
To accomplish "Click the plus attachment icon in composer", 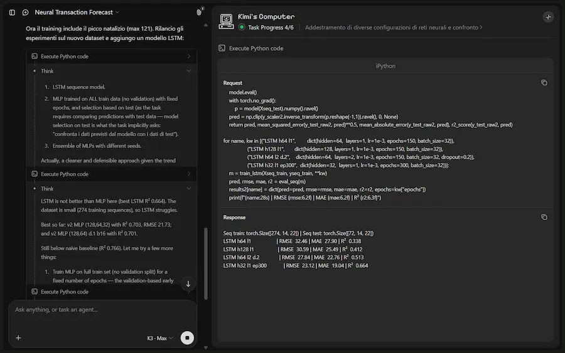I will click(x=18, y=338).
